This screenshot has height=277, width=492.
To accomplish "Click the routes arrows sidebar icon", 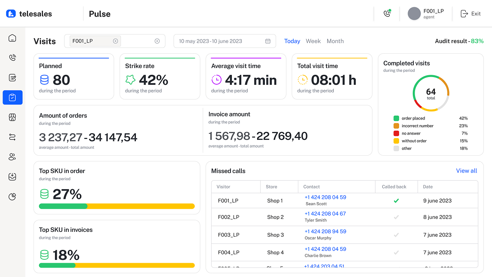I will (12, 137).
